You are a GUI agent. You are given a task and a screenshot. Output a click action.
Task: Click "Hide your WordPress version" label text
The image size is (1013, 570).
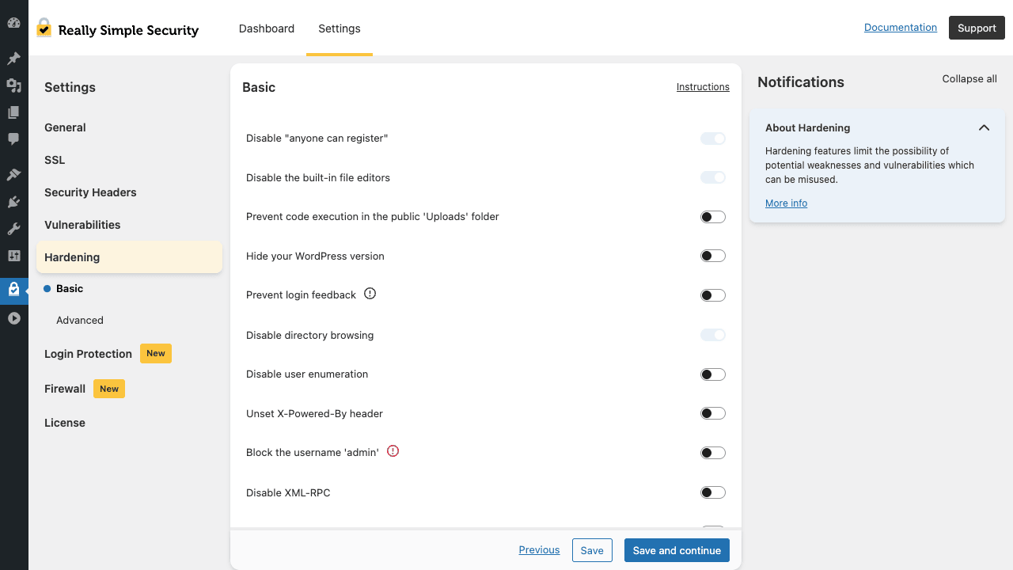click(x=315, y=256)
